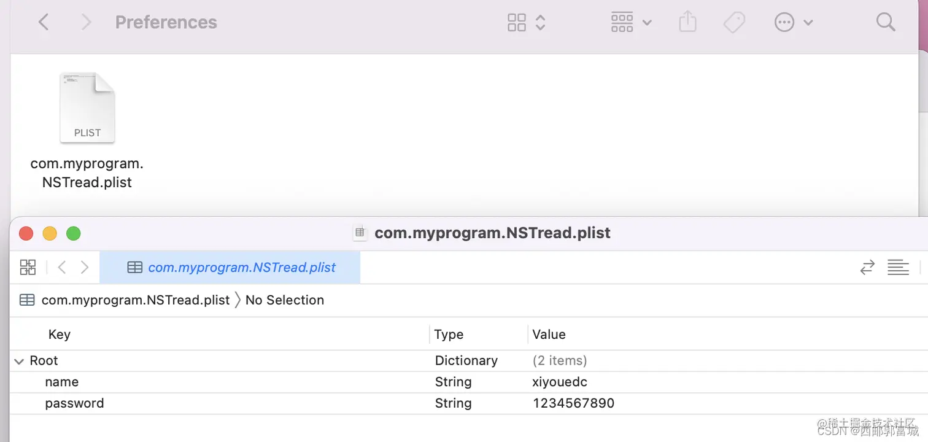The height and width of the screenshot is (442, 928).
Task: Go back in Xcode editor history
Action: pos(61,267)
